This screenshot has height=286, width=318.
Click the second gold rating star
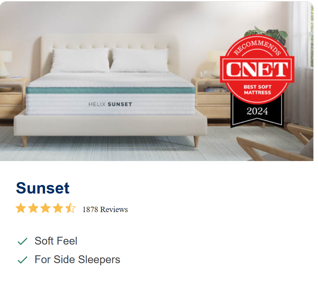33,209
